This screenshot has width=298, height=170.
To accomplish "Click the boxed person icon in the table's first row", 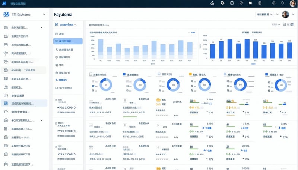I will [x=125, y=100].
